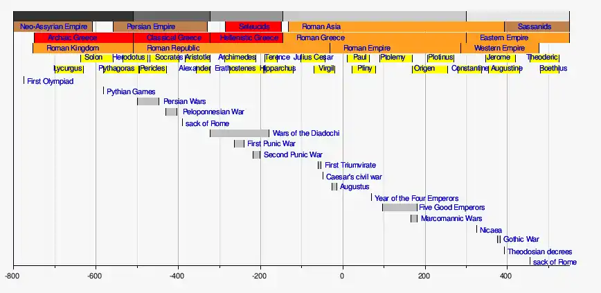The height and width of the screenshot is (293, 601).
Task: Open the First Olympiad event
Action: [50, 81]
